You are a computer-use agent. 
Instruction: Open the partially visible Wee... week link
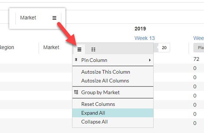(x=198, y=38)
